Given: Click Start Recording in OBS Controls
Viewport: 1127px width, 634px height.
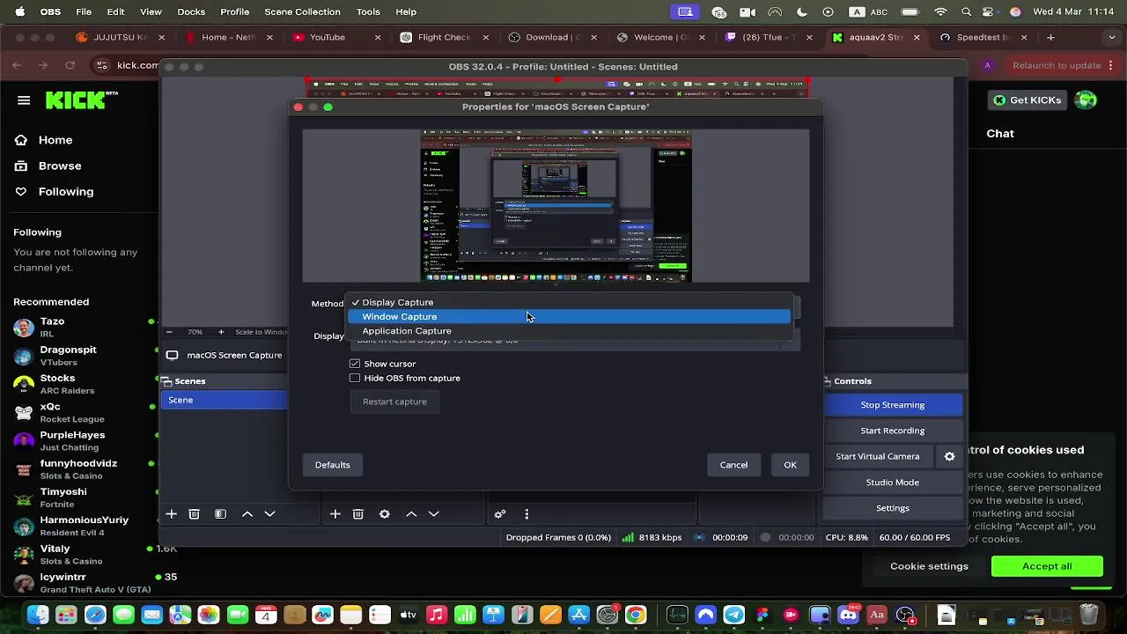Looking at the screenshot, I should (x=892, y=431).
